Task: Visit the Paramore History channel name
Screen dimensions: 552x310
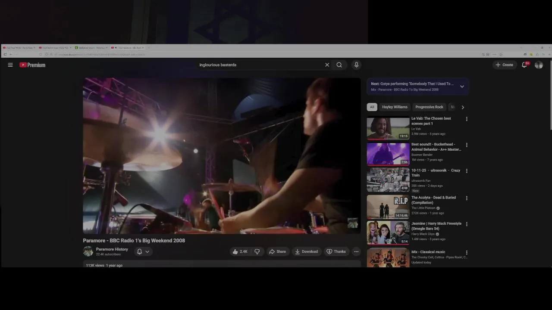Action: [x=112, y=249]
